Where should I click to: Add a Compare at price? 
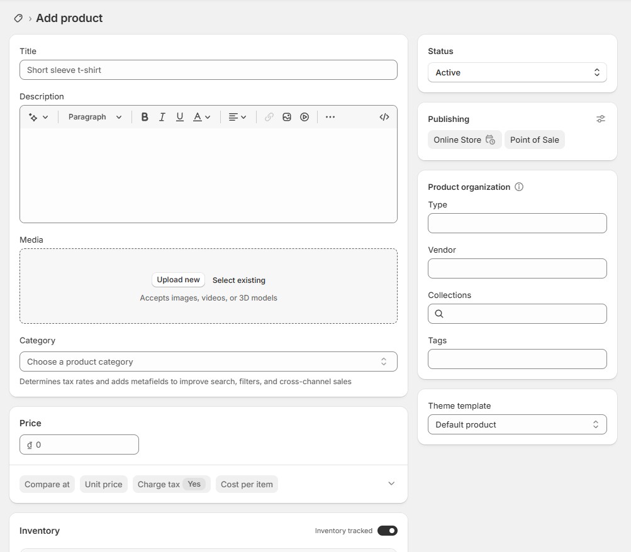[47, 485]
